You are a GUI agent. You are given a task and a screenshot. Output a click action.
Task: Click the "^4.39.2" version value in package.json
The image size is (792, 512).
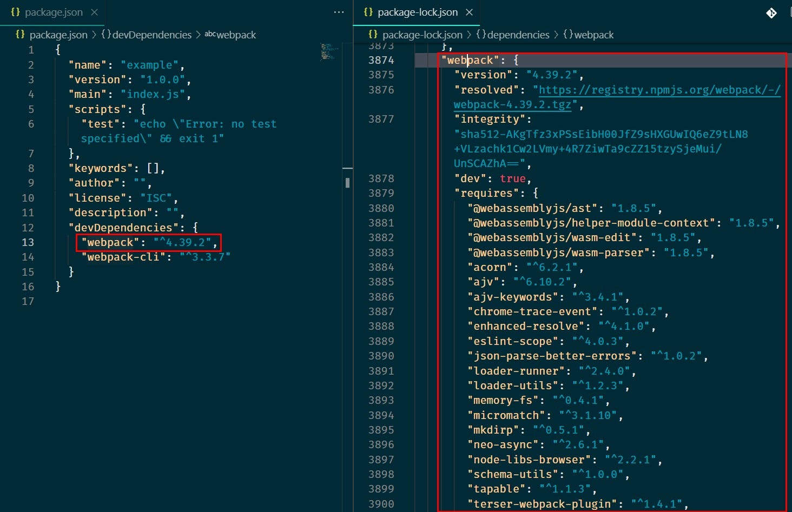(182, 242)
